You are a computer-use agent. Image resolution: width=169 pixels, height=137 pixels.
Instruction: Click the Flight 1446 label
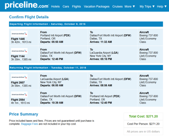(x=18, y=39)
